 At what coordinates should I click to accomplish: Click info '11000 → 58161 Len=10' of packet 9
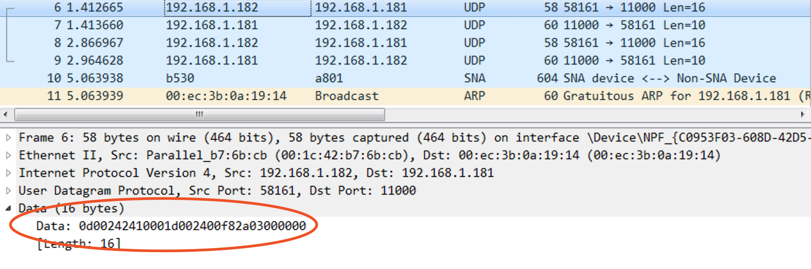634,61
